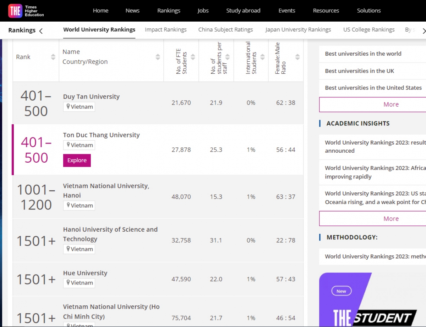Image resolution: width=426 pixels, height=327 pixels.
Task: Switch to Japan University Rankings tab
Action: tap(298, 30)
